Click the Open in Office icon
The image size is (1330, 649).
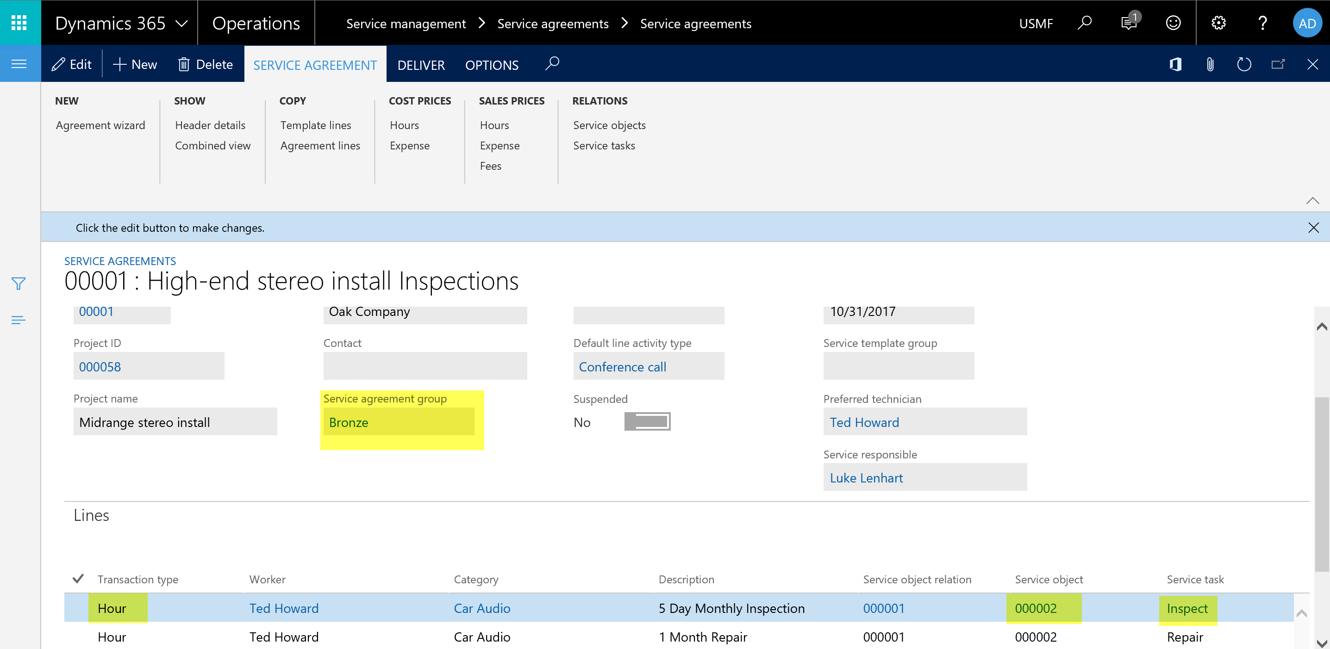(1176, 64)
